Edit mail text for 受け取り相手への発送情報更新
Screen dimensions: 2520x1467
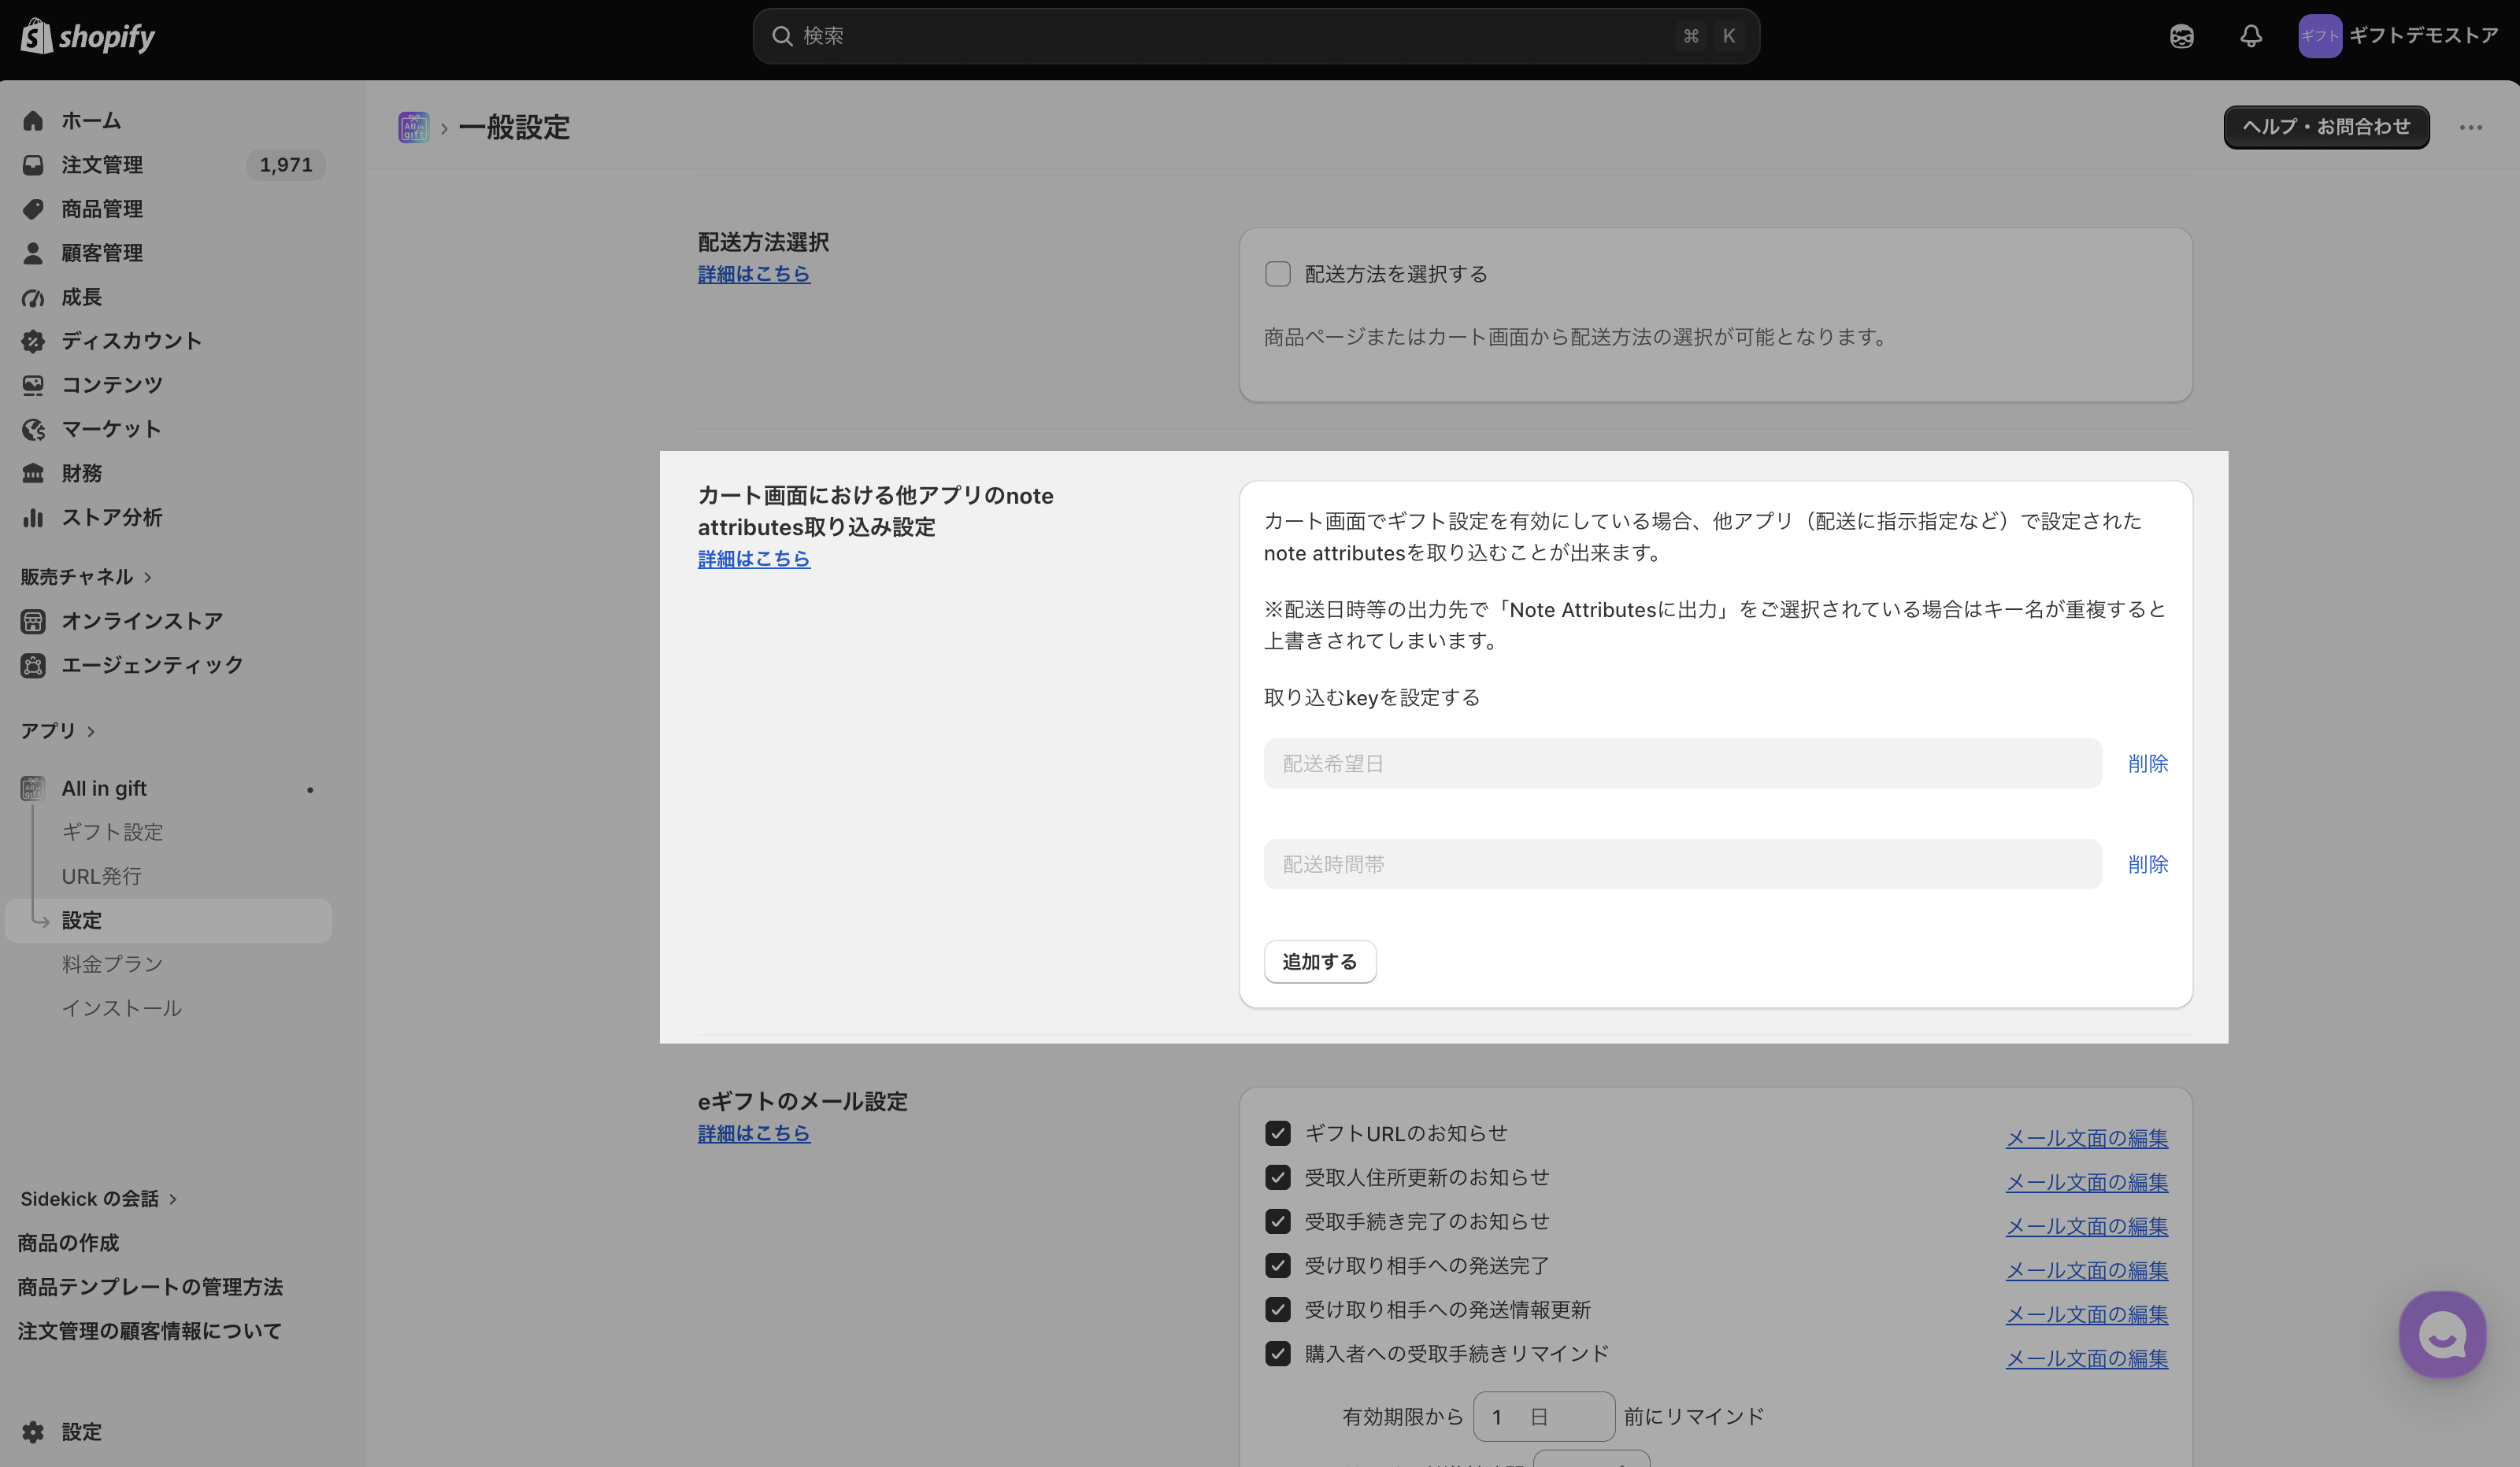(2086, 1314)
